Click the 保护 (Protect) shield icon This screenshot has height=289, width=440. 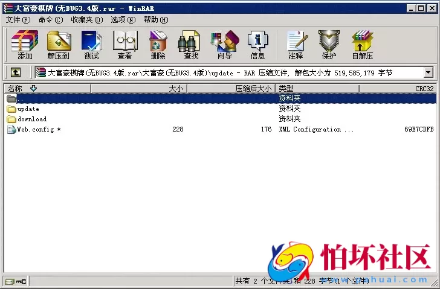[329, 41]
